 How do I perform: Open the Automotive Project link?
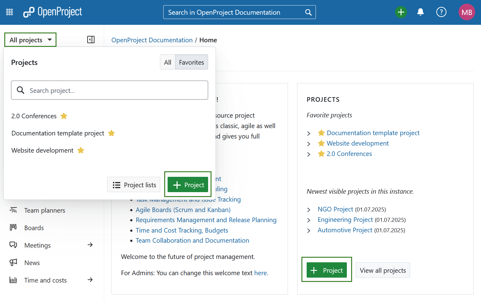click(x=345, y=230)
